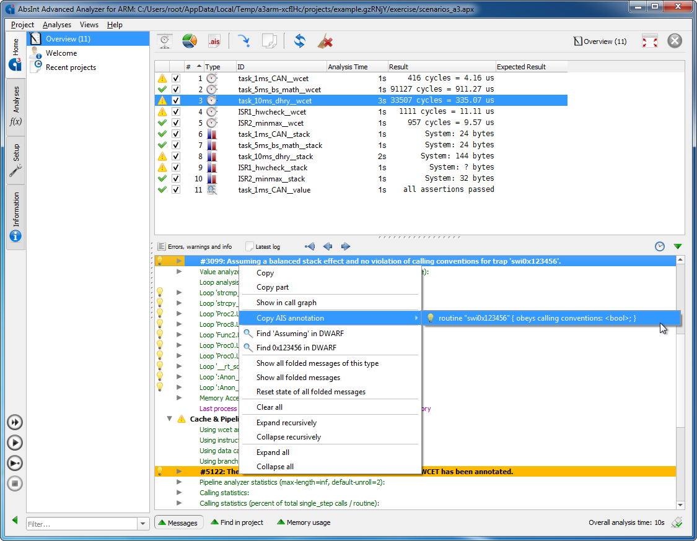Uncheck analysis 7 task_5ms_bs_math__stack
697x541 pixels.
176,145
